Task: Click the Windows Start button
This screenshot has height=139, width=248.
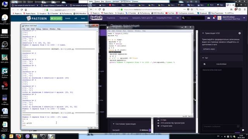Action: pos(3,136)
